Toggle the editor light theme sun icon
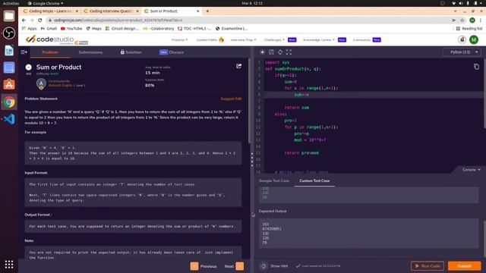486x273 pixels. click(262, 52)
